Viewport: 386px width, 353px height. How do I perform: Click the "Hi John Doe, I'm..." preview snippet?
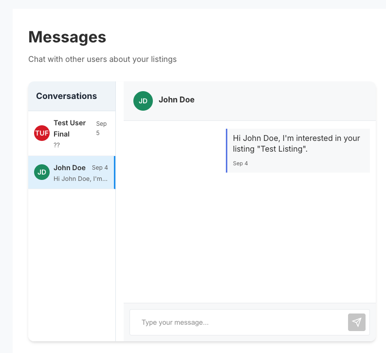coord(80,178)
